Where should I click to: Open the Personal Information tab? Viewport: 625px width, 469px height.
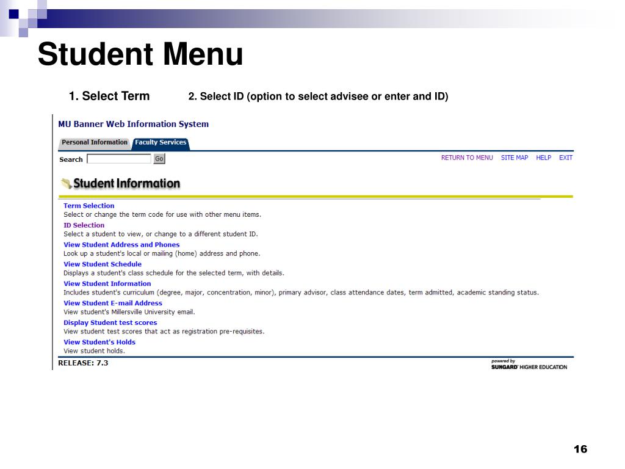tap(95, 142)
